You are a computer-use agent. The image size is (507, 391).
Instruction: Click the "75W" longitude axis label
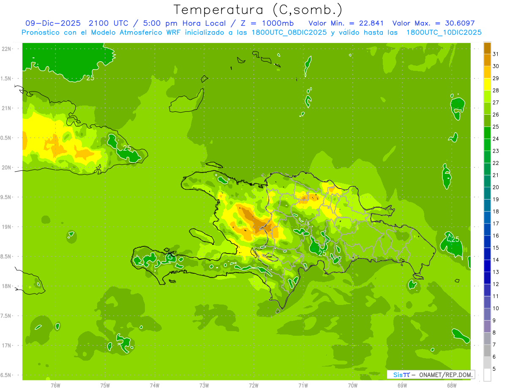pyautogui.click(x=105, y=385)
